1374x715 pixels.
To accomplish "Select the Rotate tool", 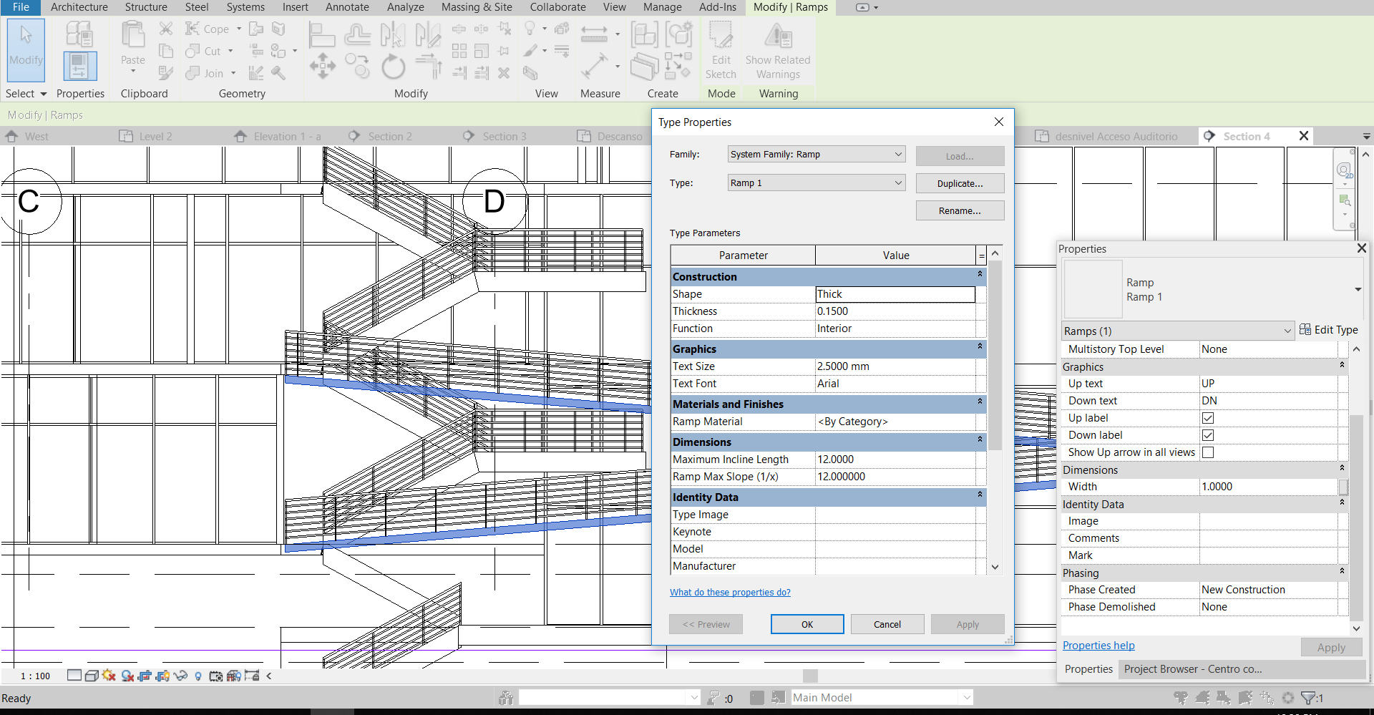I will pyautogui.click(x=393, y=68).
